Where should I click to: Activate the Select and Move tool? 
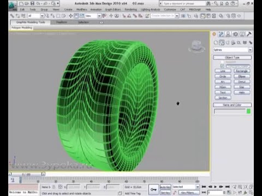tap(70, 16)
